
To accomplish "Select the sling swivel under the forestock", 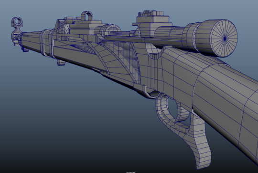I will coord(61,63).
